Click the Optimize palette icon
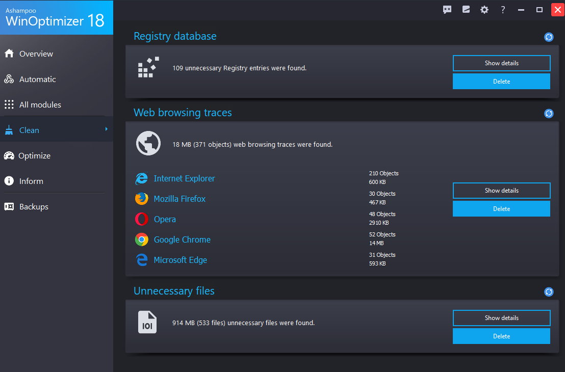This screenshot has height=372, width=565. point(9,155)
